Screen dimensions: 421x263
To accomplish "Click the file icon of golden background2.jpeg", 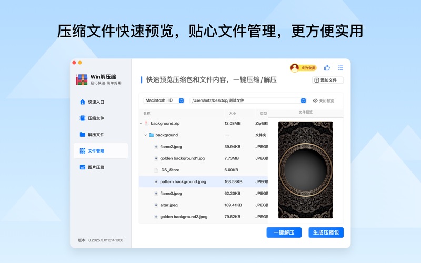I will (x=156, y=217).
